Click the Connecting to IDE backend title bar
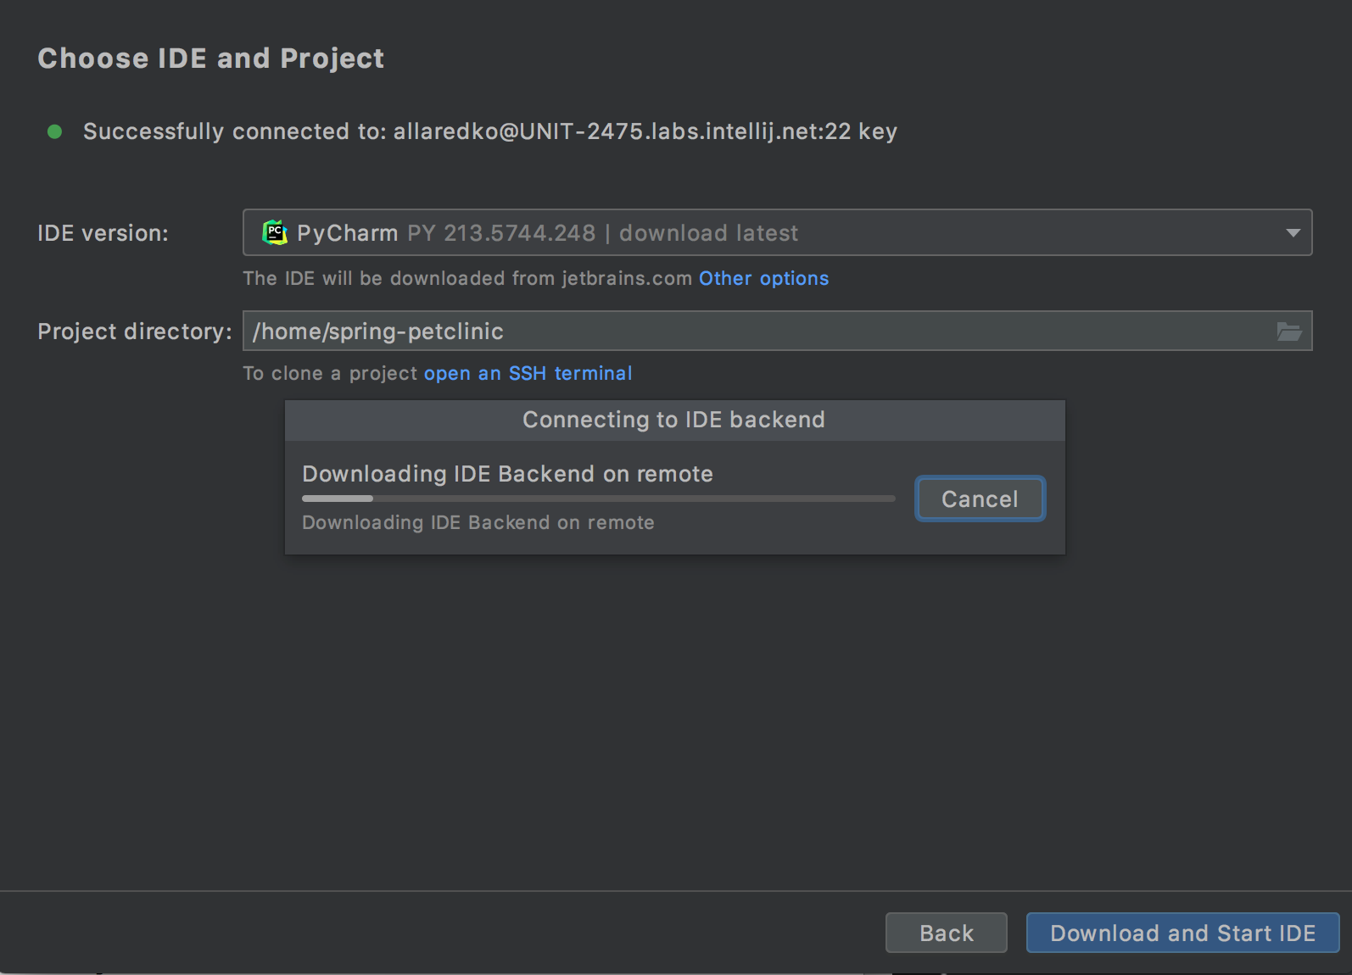Screen dimensions: 1352x975 pyautogui.click(x=673, y=420)
